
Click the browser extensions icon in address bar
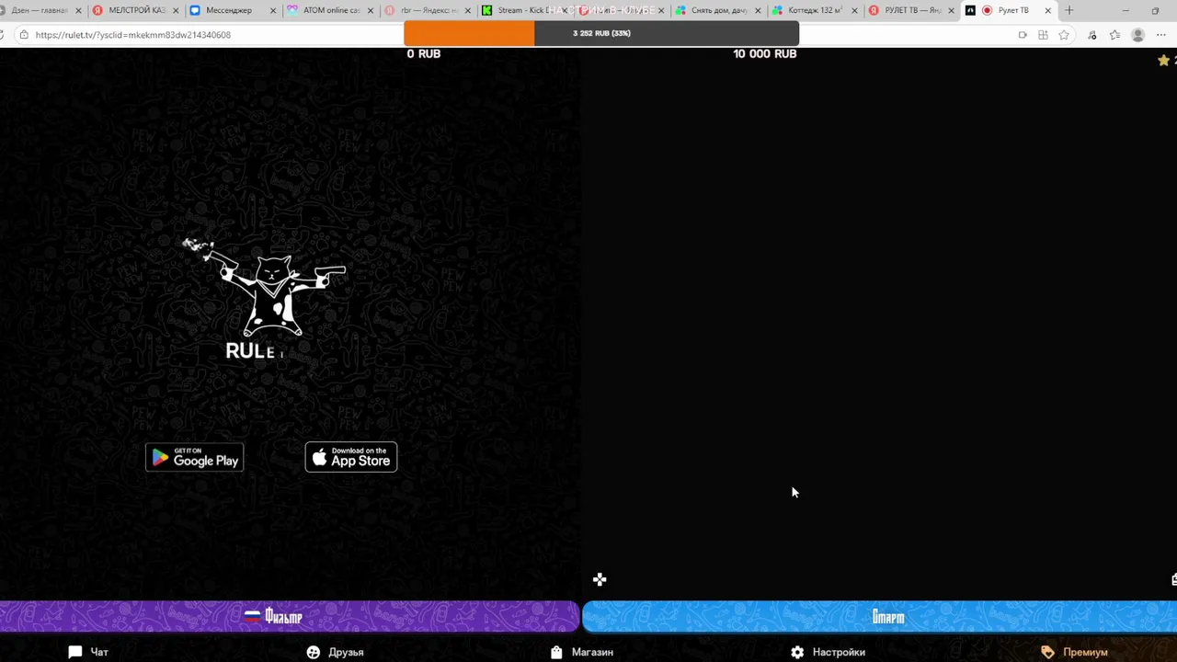point(1043,35)
